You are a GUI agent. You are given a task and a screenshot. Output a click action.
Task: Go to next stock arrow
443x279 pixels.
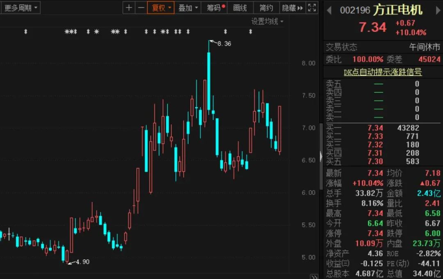click(x=438, y=10)
